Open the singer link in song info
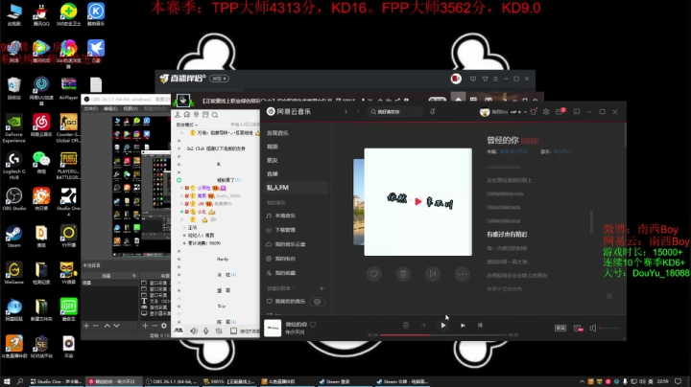 [562, 151]
